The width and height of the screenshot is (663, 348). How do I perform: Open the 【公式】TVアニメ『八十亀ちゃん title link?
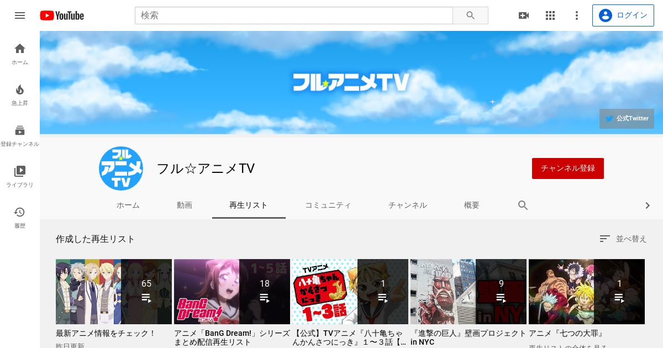349,338
